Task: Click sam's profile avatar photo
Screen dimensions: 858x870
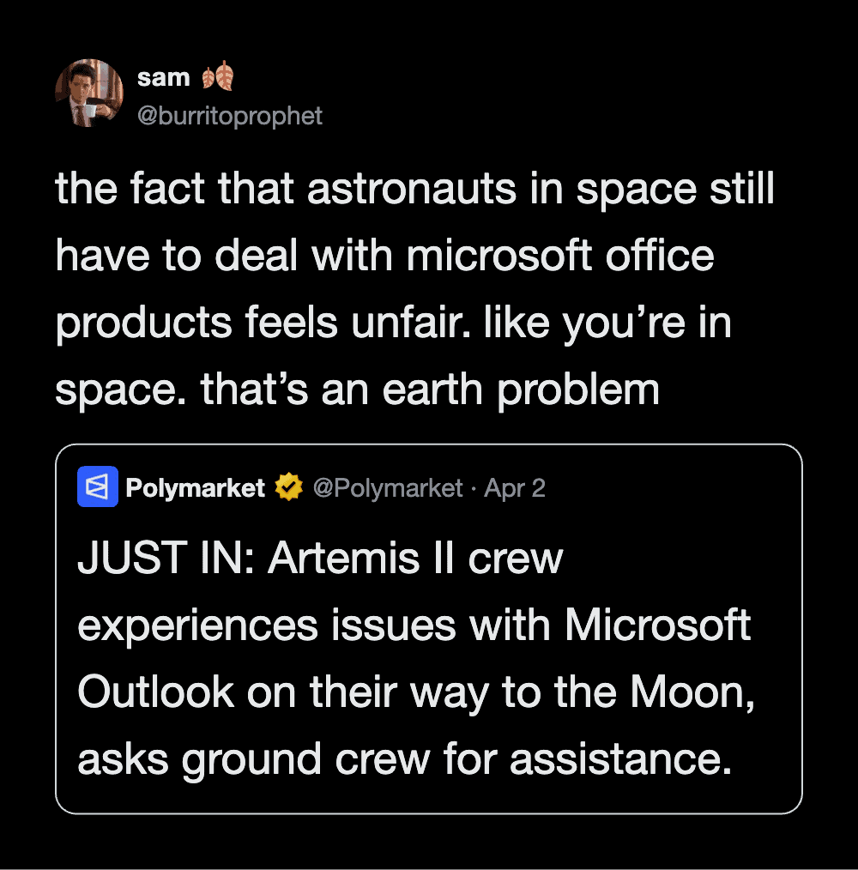Action: (x=89, y=94)
